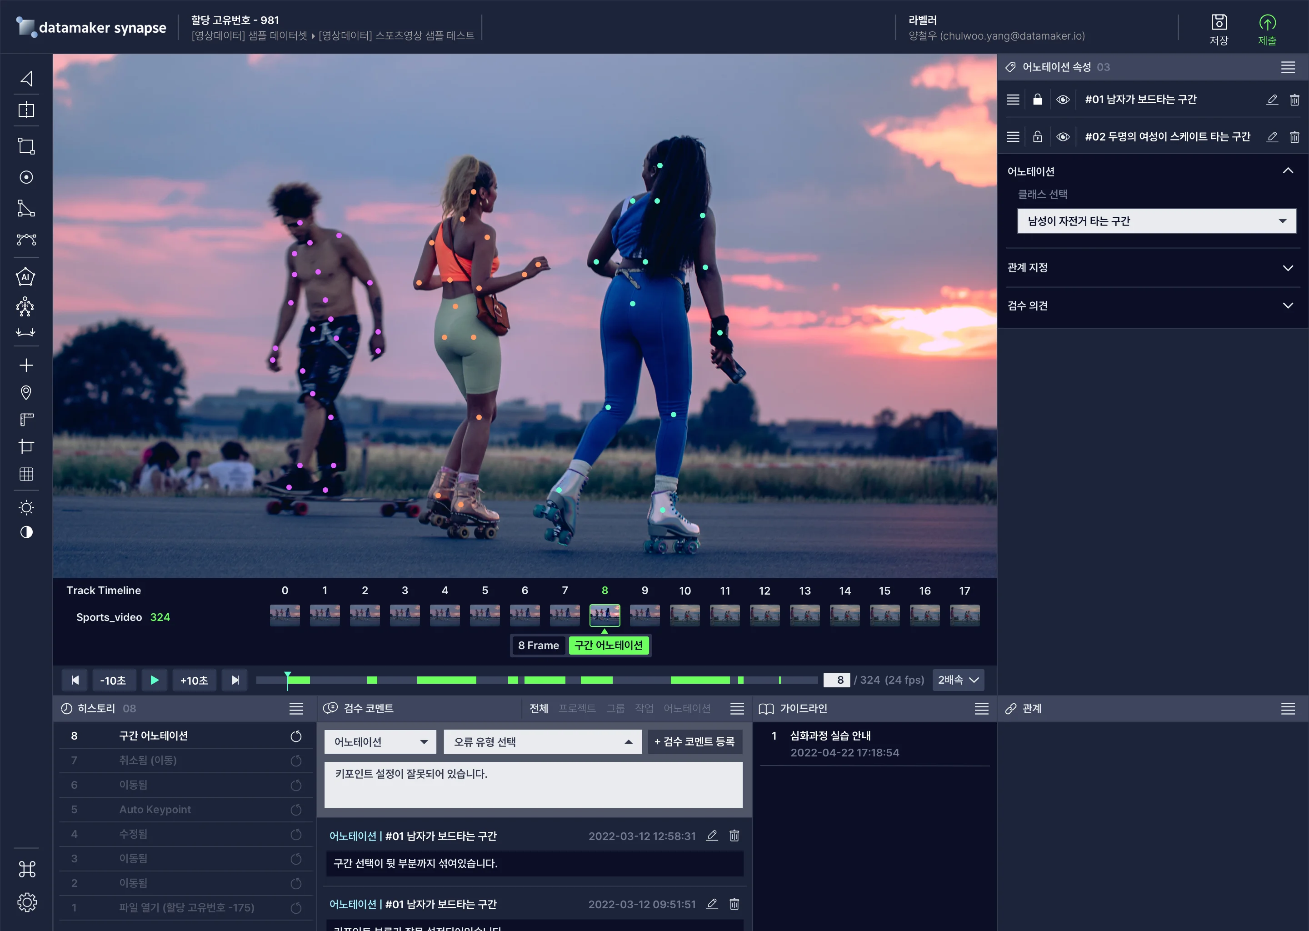Switch to the 프로젝트 comment tab

tap(577, 709)
